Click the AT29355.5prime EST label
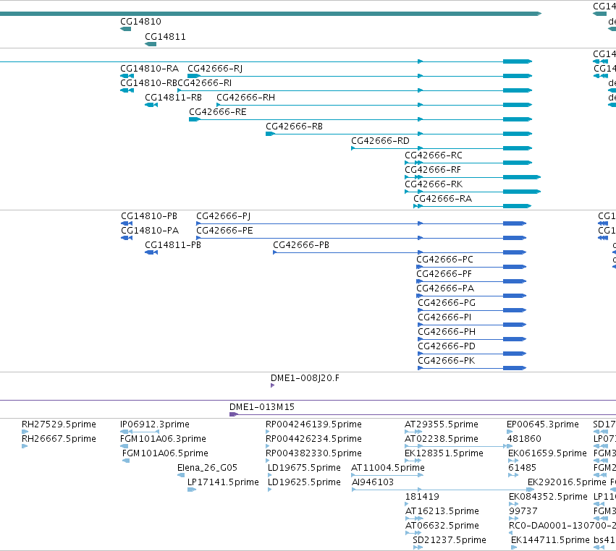 [441, 424]
